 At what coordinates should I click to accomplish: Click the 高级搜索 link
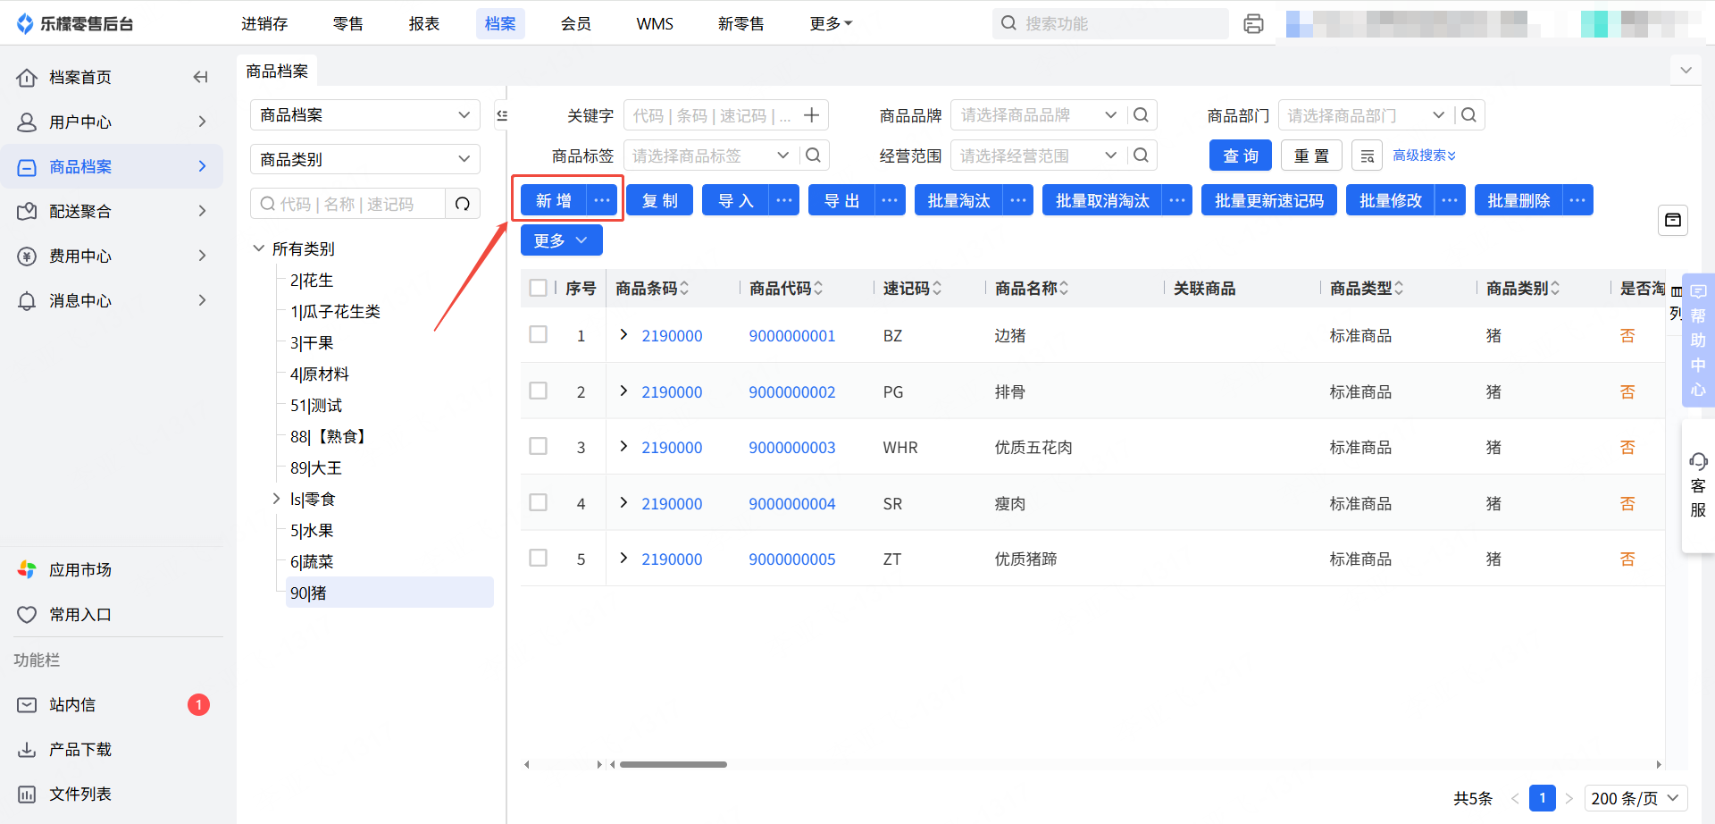click(x=1424, y=156)
